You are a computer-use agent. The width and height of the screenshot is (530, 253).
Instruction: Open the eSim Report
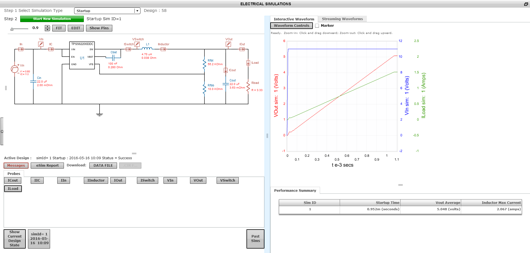(x=47, y=166)
